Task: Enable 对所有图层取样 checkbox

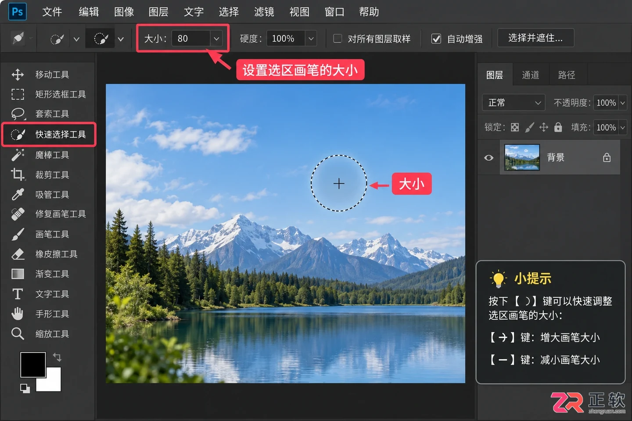Action: [338, 39]
